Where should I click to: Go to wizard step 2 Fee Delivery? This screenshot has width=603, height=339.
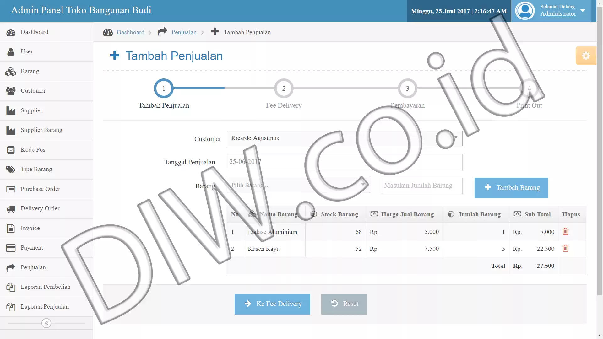tap(284, 89)
